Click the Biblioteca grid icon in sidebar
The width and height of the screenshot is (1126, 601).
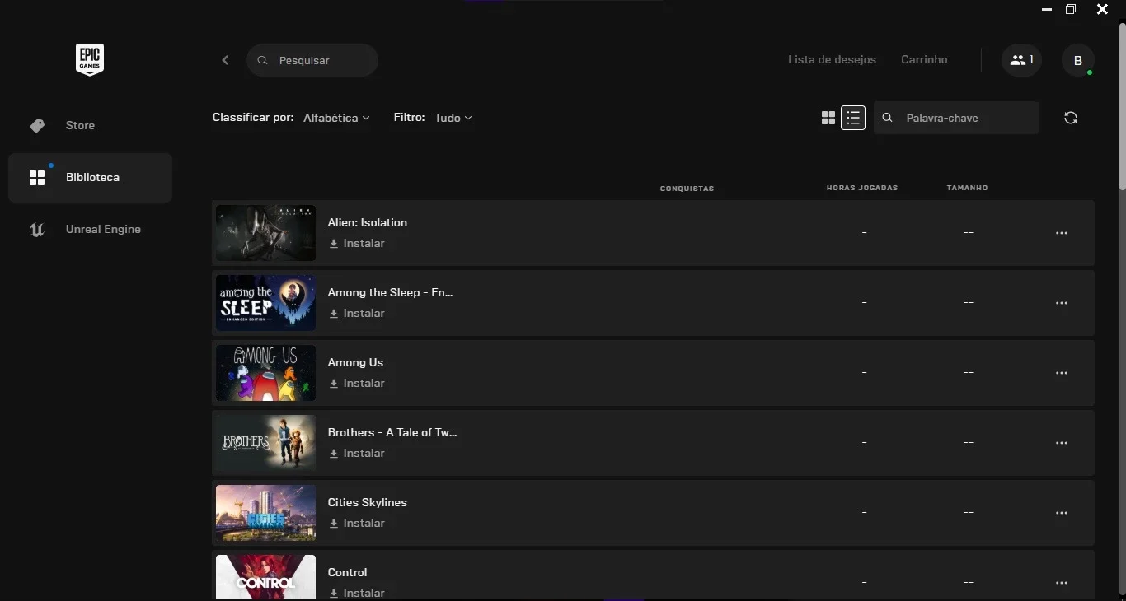37,178
